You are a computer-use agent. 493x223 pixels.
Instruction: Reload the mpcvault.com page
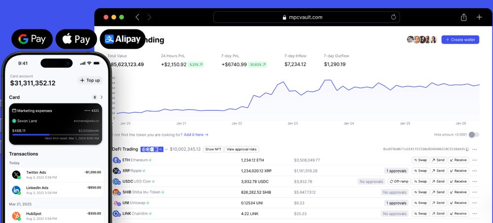(393, 17)
